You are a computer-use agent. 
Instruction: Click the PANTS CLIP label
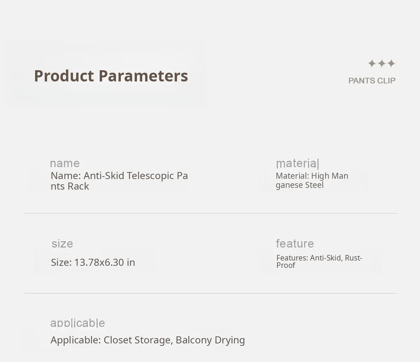click(372, 81)
